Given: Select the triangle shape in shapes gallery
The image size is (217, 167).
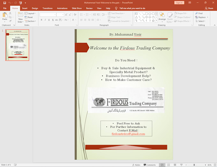Looking at the screenshot, I should tap(136, 17).
